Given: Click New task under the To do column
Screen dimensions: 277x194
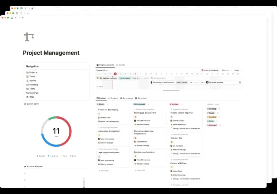Looking at the screenshot, I should [x=104, y=170].
